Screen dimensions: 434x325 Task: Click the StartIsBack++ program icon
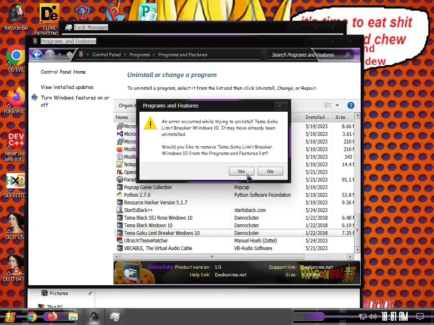(x=120, y=210)
